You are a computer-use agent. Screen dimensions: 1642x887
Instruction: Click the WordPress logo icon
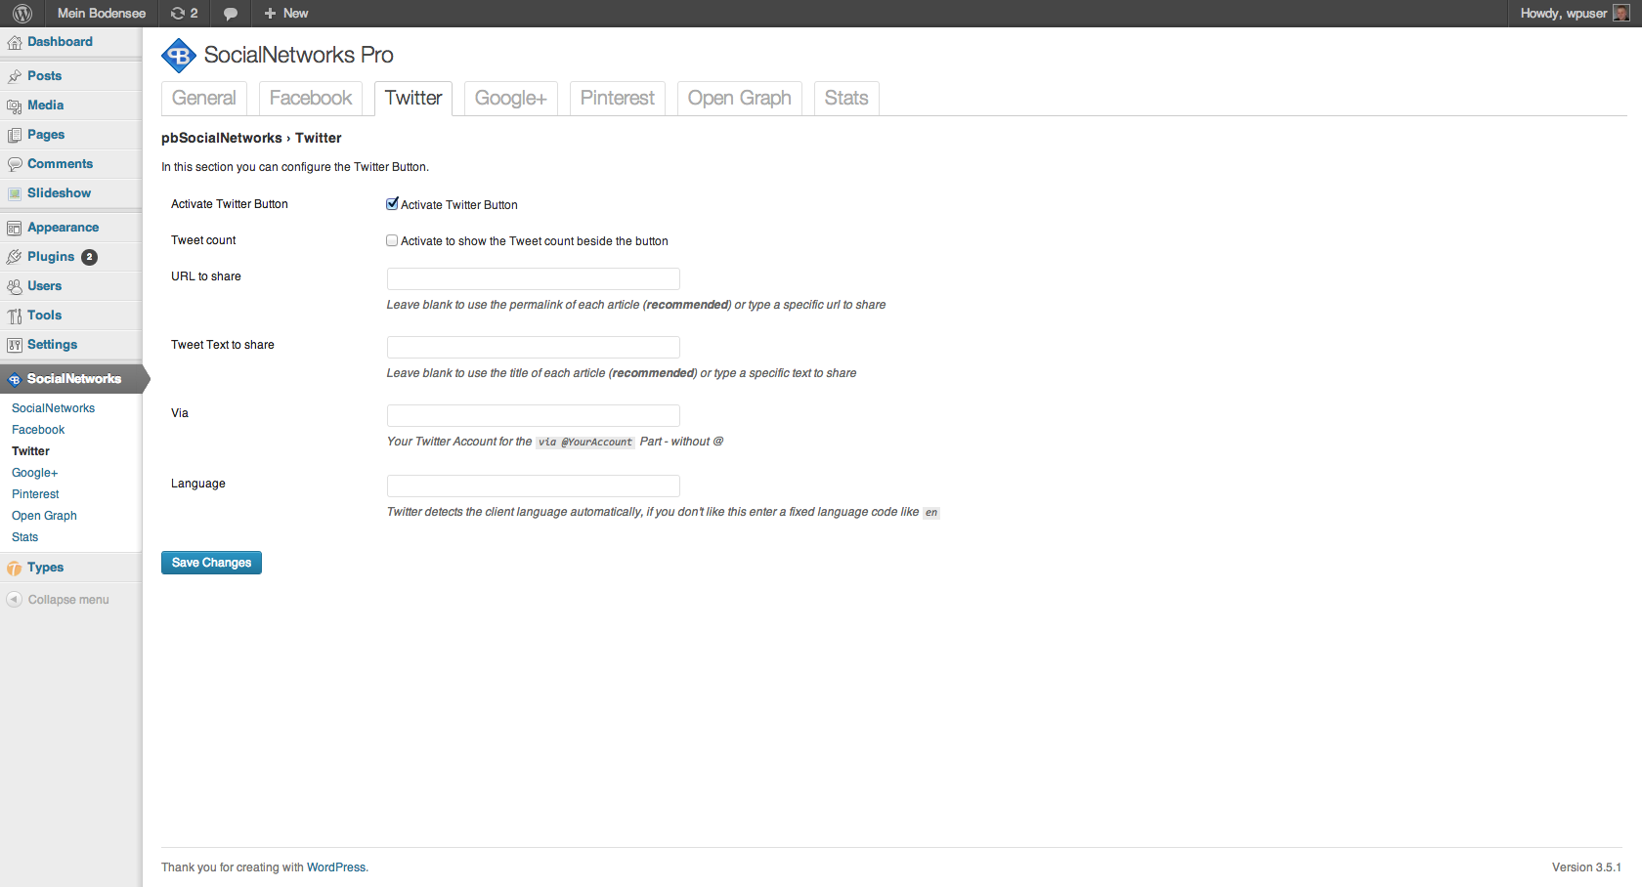(x=22, y=14)
